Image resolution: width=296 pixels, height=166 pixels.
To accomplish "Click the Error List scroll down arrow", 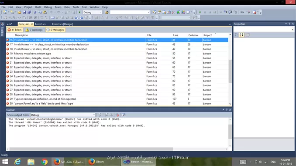I will tap(230, 104).
